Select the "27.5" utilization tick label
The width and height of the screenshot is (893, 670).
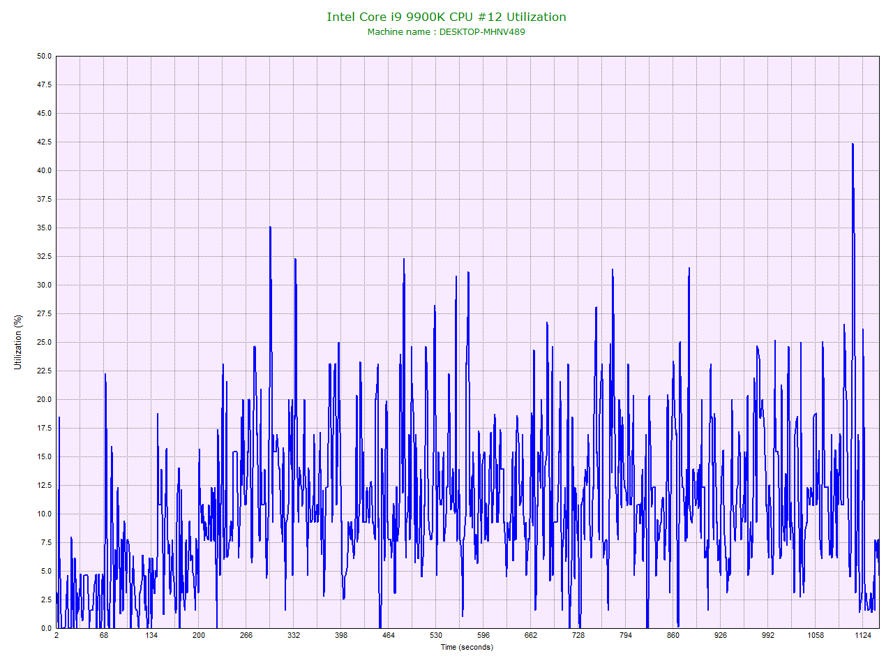click(45, 313)
